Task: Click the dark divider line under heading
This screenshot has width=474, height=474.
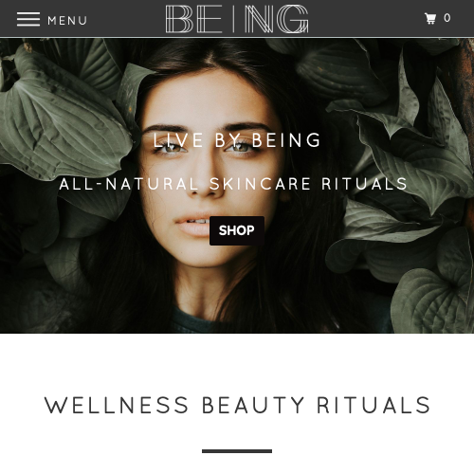Action: [x=237, y=451]
